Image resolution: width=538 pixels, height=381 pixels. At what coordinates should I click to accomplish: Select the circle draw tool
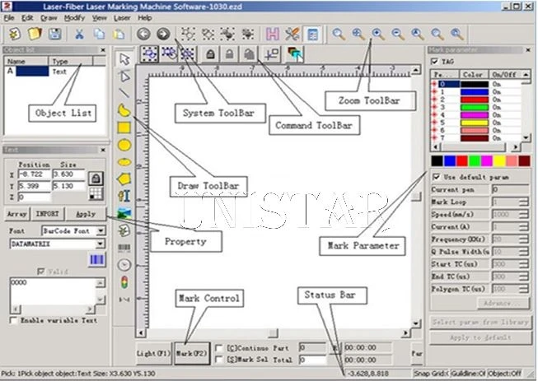124,145
